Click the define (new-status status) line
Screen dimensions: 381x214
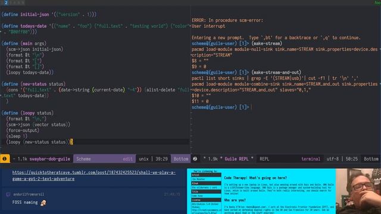point(33,84)
